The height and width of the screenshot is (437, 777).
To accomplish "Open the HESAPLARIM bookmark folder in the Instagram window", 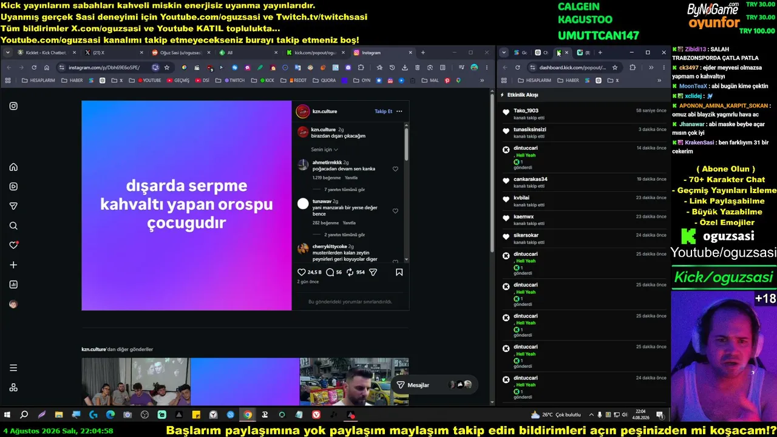I will click(38, 80).
